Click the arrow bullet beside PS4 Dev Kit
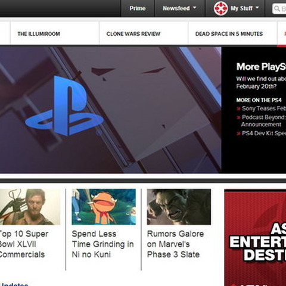This screenshot has width=286, height=286. pyautogui.click(x=238, y=133)
